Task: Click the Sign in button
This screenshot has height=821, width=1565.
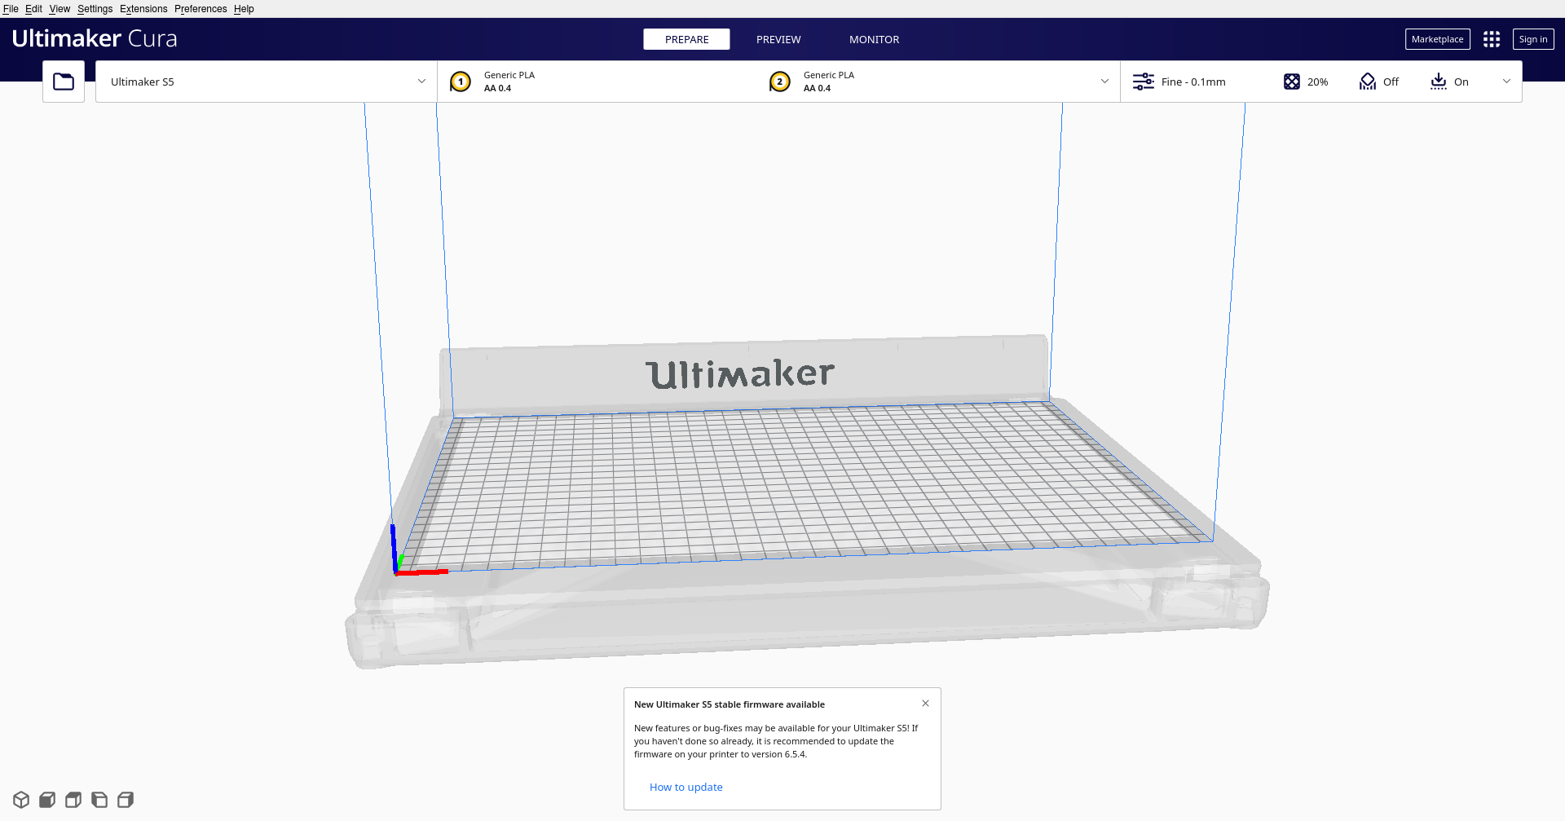Action: [x=1533, y=39]
